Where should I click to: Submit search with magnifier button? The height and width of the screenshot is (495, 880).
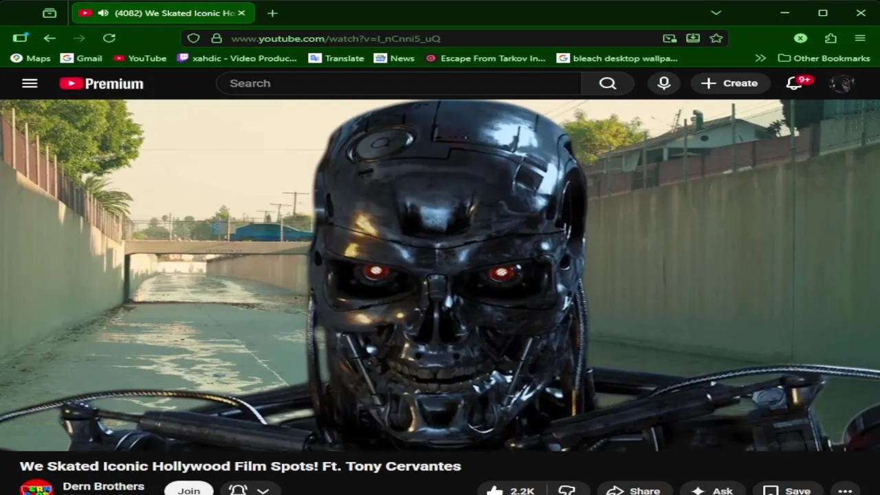click(608, 83)
